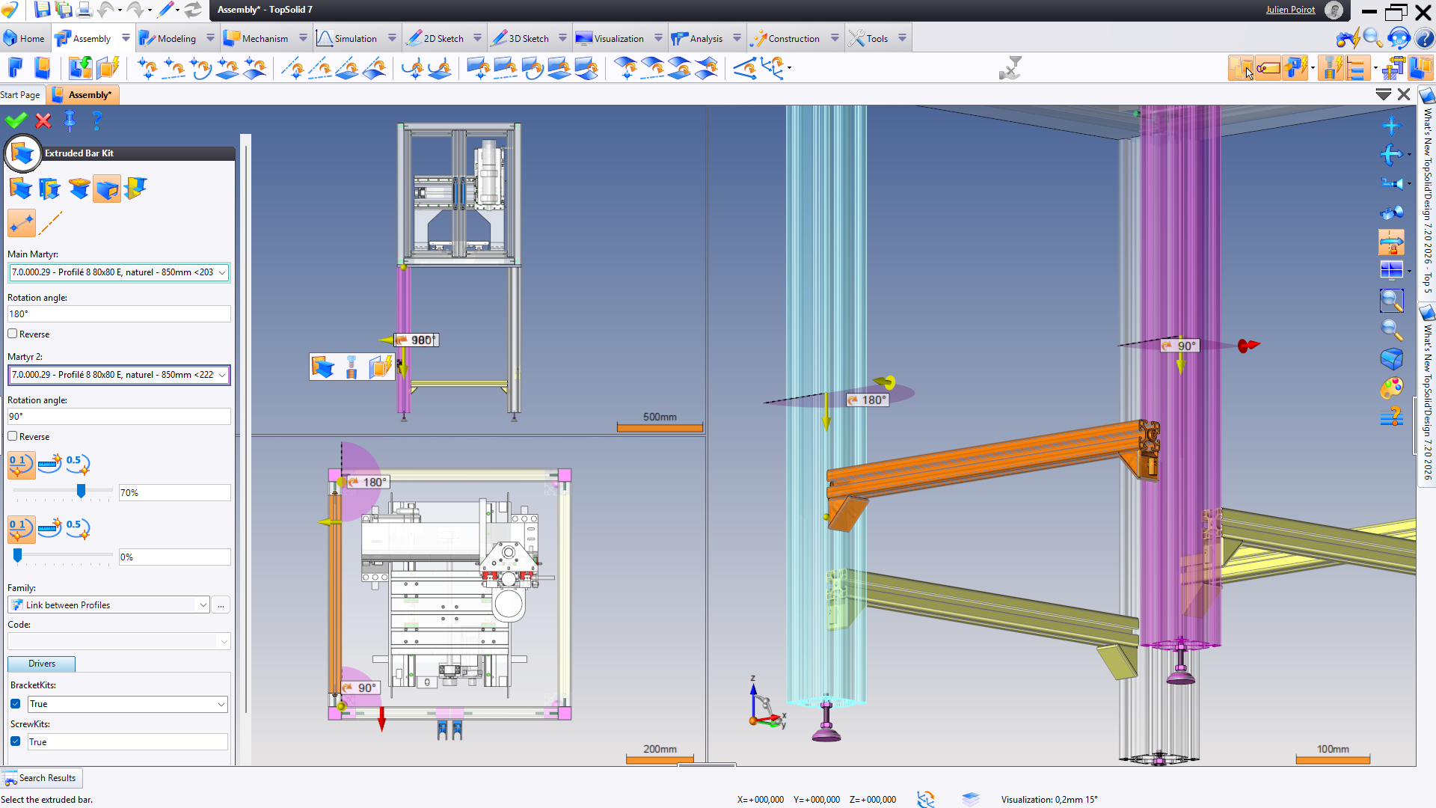This screenshot has width=1436, height=808.
Task: Click the Drivers button
Action: pos(42,664)
